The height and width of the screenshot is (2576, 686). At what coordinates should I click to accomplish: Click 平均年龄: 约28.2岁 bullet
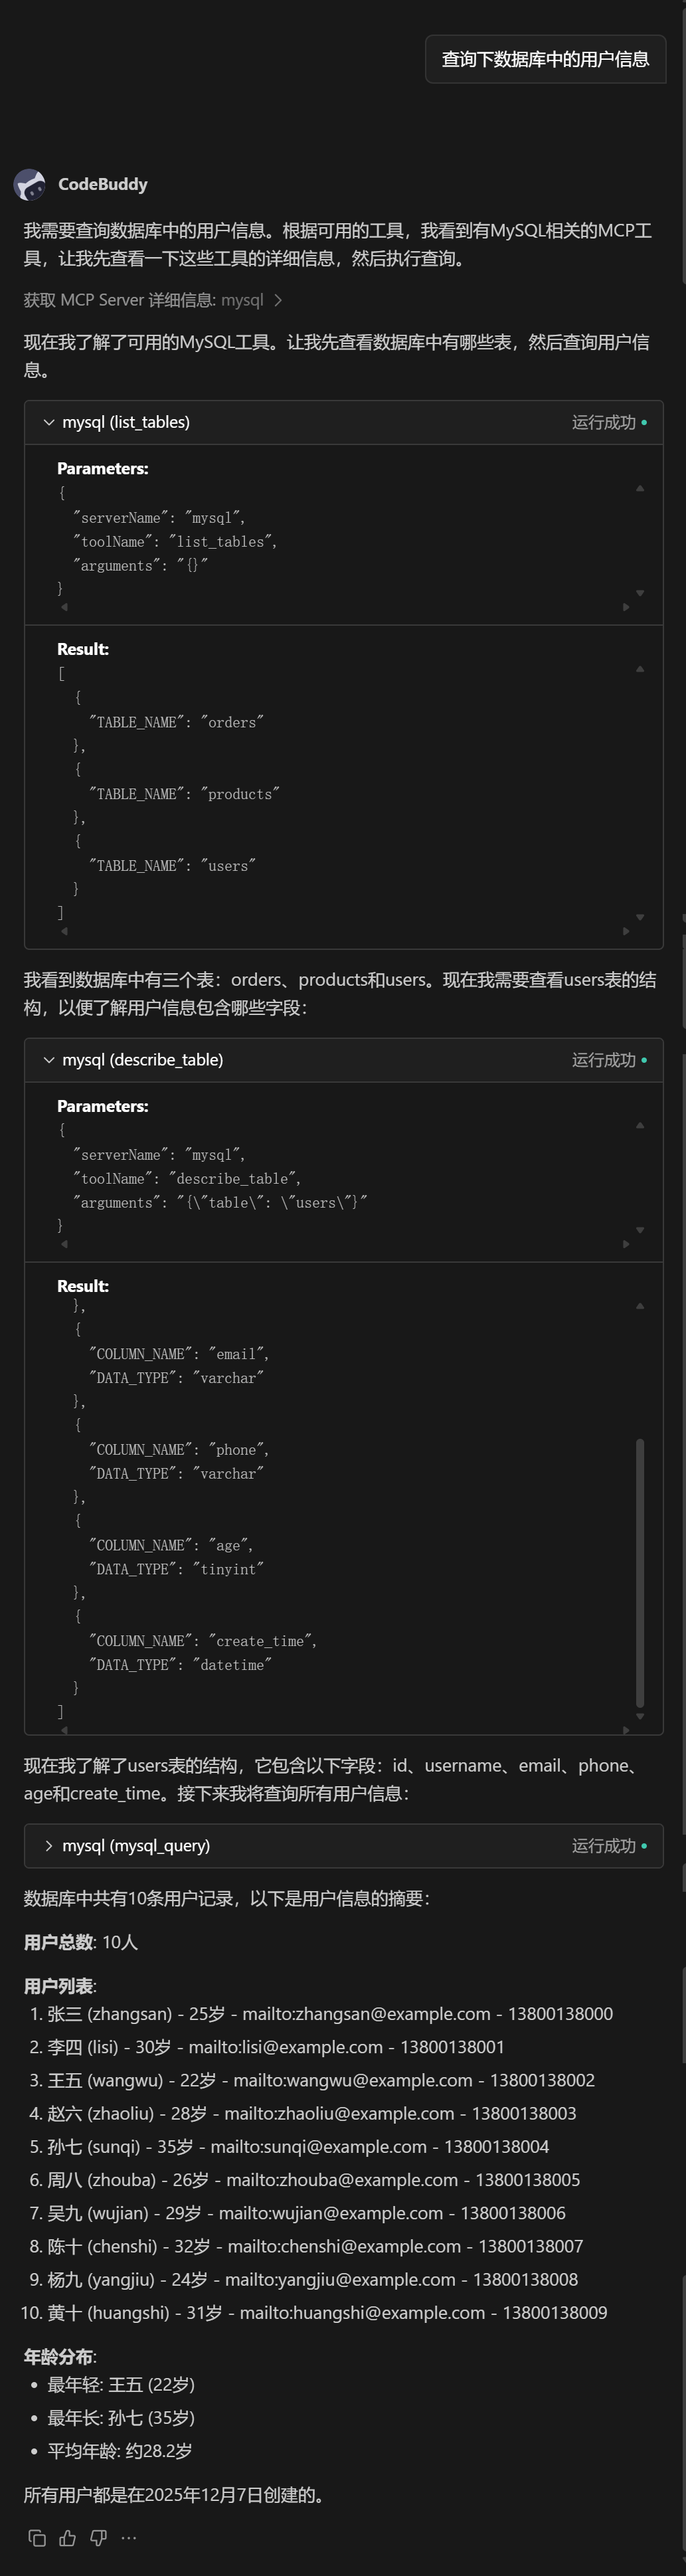(120, 2451)
